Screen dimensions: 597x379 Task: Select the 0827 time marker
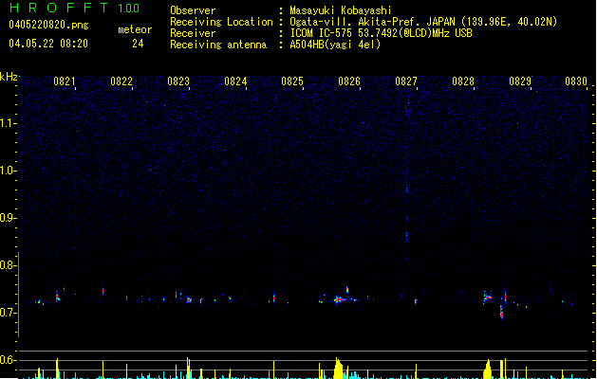click(406, 81)
